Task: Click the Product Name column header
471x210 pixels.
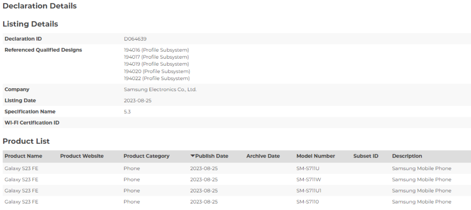Action: tap(23, 156)
